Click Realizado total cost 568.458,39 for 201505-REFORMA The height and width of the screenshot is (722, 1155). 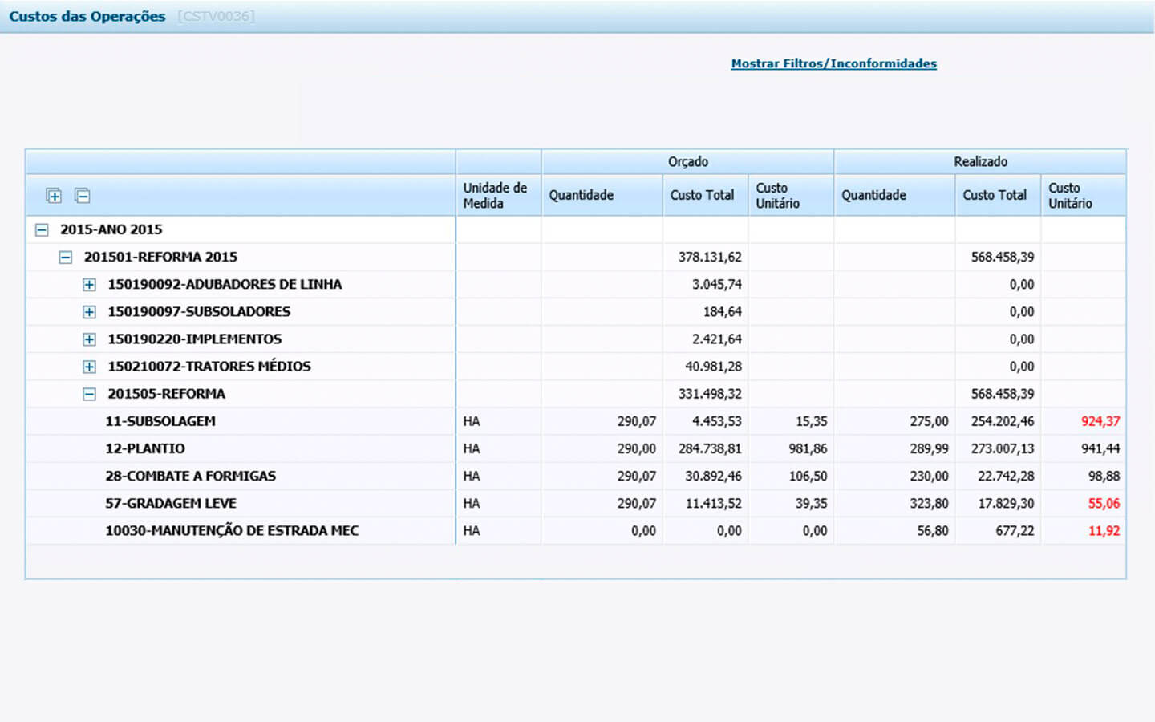point(1002,394)
